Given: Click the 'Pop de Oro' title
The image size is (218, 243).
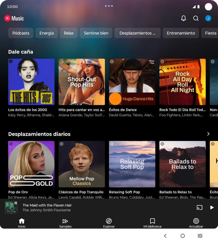Looking at the screenshot, I should click(18, 192).
